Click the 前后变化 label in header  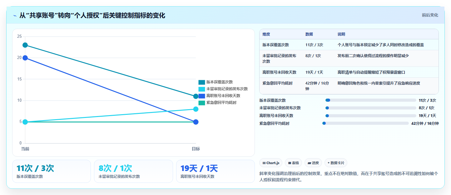point(430,15)
